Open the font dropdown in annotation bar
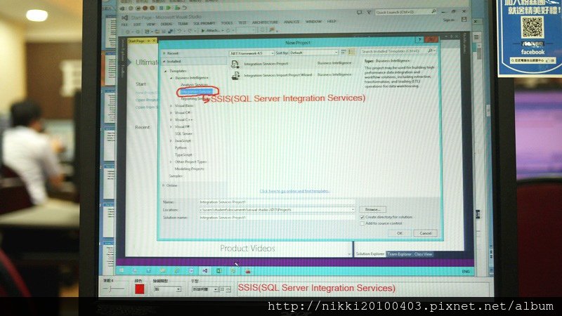 pyautogui.click(x=204, y=289)
